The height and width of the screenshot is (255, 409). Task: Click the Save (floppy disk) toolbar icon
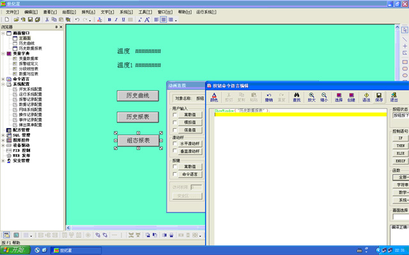pyautogui.click(x=30, y=20)
